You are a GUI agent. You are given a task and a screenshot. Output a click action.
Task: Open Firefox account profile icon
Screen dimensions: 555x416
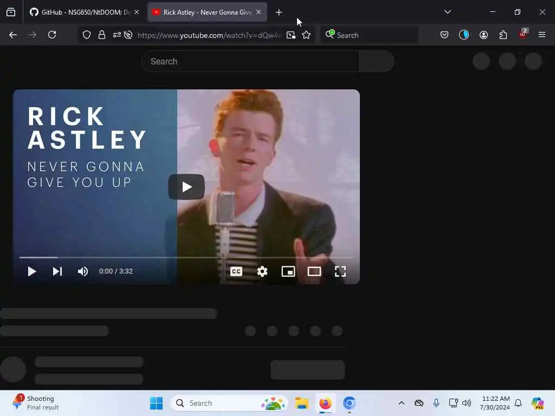point(483,35)
